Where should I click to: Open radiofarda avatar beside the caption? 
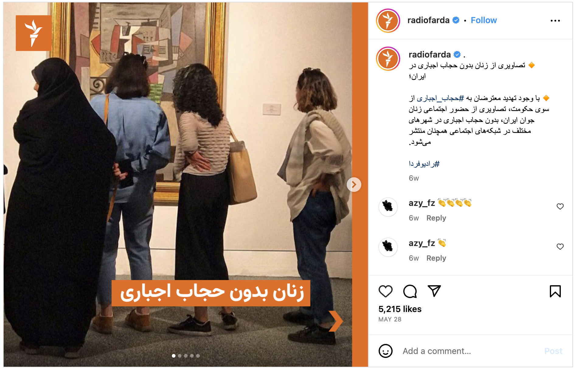(388, 59)
